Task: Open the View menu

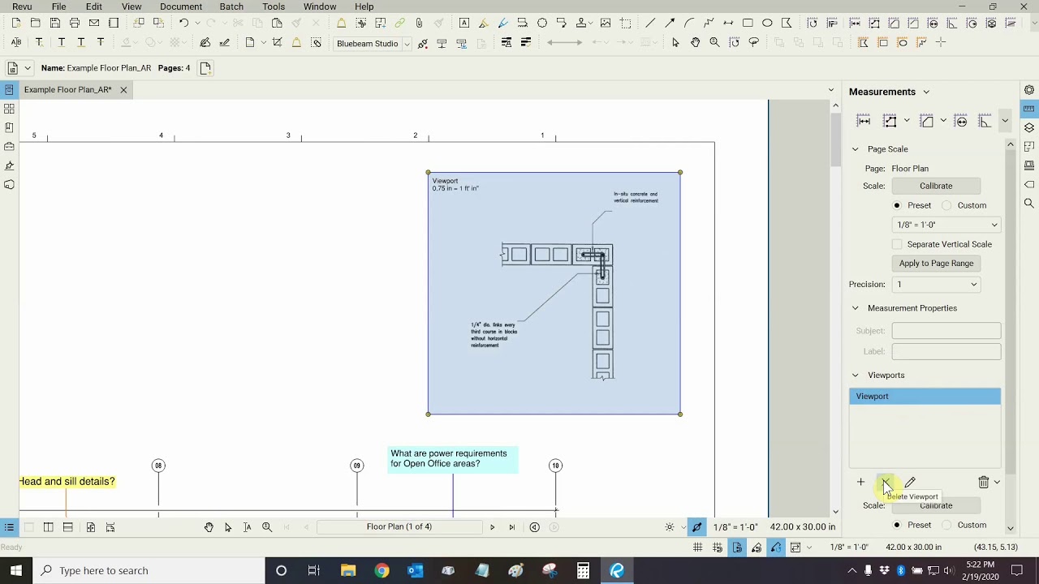Action: pos(131,6)
